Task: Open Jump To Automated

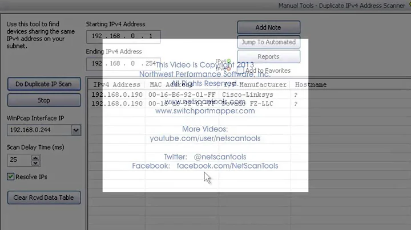Action: [x=269, y=42]
